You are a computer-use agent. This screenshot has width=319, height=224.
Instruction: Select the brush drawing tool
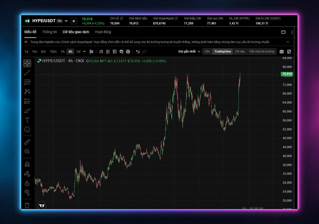(x=27, y=111)
